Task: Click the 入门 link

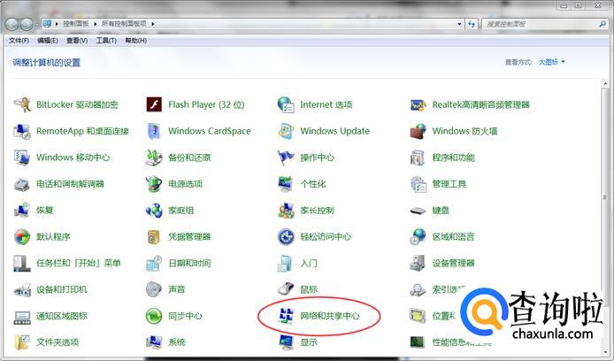Action: coord(309,263)
